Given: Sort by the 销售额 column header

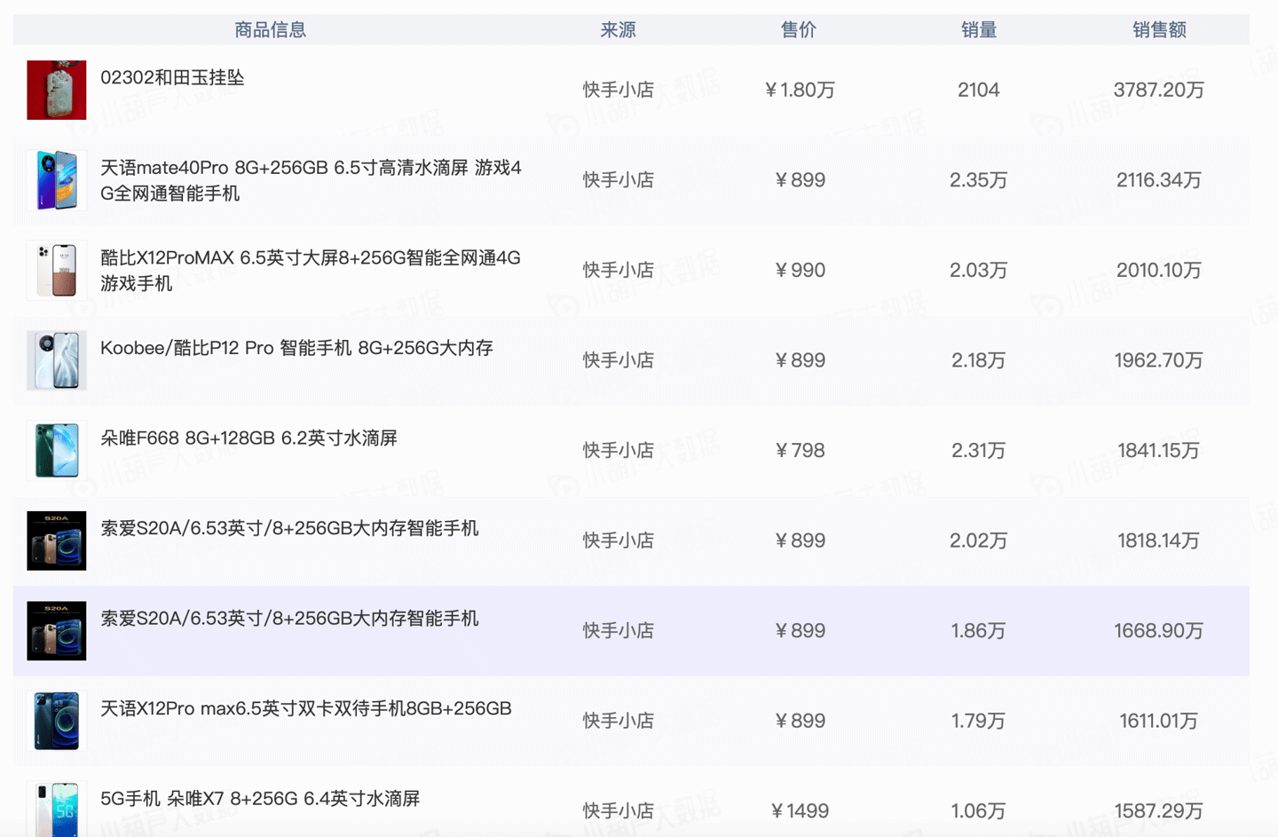Looking at the screenshot, I should pos(1159,30).
